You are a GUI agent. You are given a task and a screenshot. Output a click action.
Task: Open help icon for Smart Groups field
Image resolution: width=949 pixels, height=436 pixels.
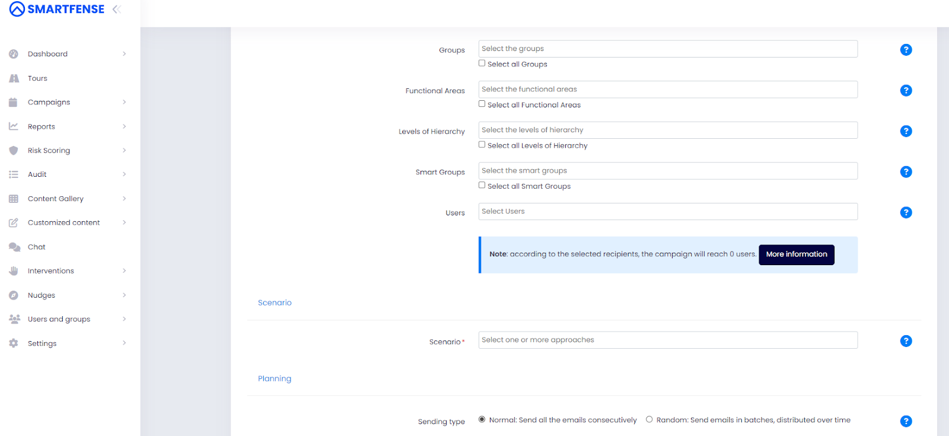pyautogui.click(x=906, y=171)
